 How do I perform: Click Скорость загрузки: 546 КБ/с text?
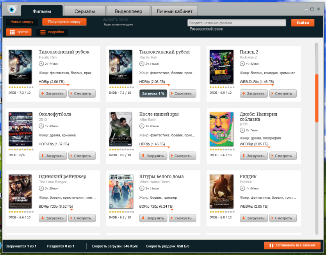115,246
